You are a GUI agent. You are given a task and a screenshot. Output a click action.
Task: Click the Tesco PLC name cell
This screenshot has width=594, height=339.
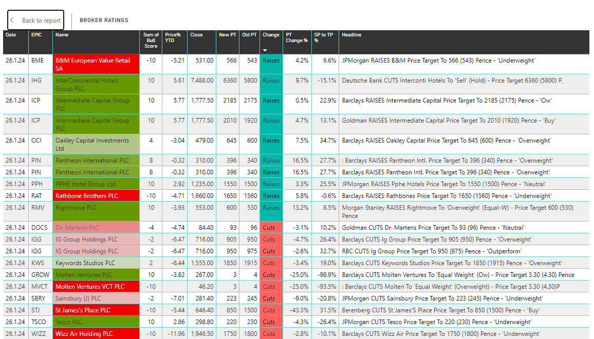pos(96,322)
